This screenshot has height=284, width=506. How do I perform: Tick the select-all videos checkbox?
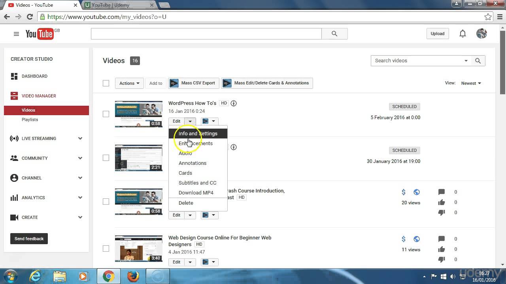106,83
